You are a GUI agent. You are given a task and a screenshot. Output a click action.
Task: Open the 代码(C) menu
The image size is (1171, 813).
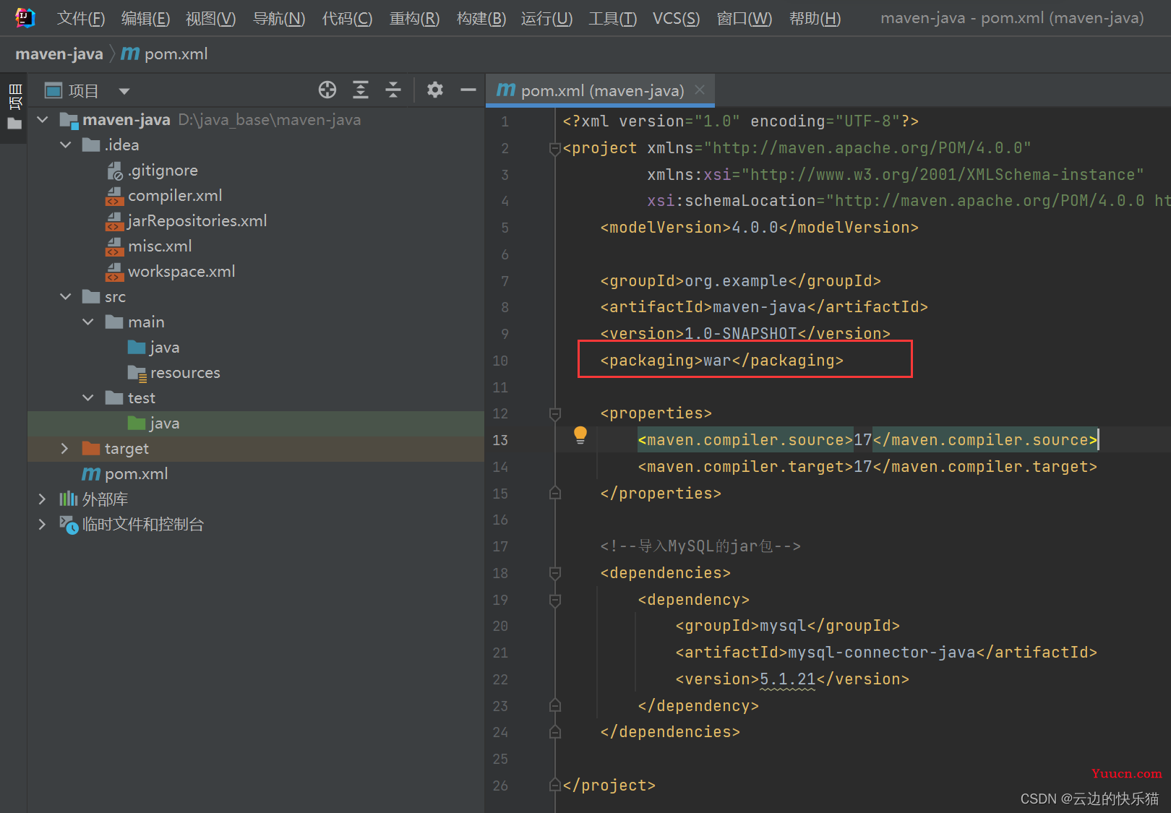[x=347, y=18]
